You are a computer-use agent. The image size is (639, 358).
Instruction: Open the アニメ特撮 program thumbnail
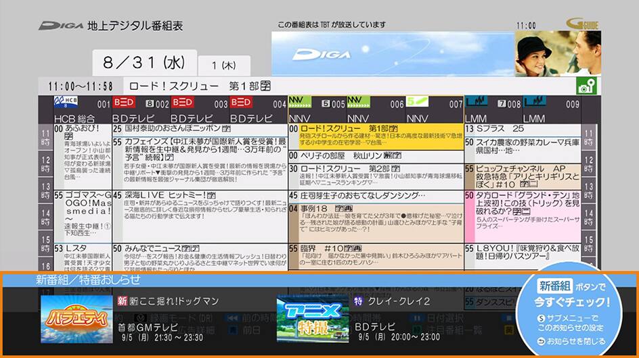coord(313,319)
